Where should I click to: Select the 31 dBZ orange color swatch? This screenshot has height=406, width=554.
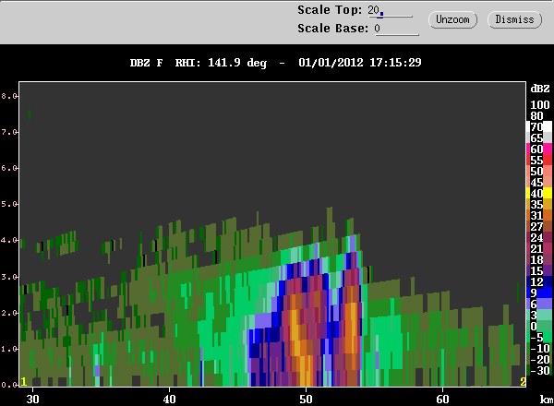tap(548, 215)
